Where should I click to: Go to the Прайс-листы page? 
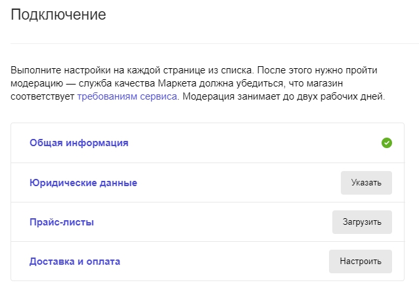pos(62,222)
